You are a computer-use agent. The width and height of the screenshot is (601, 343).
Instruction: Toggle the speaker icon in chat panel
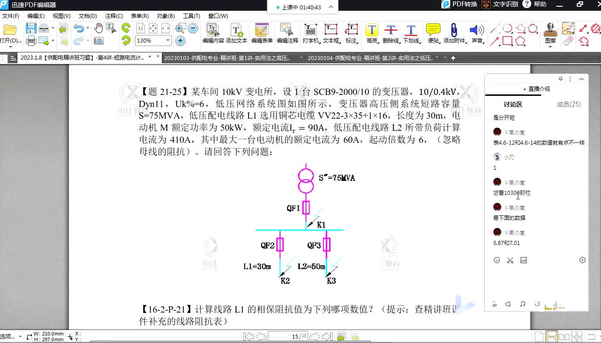(508, 304)
